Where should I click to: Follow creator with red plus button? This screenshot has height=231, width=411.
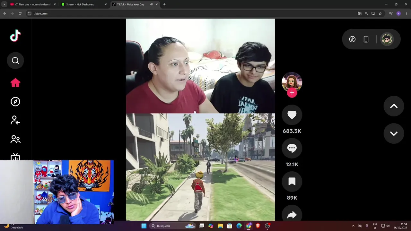[292, 93]
